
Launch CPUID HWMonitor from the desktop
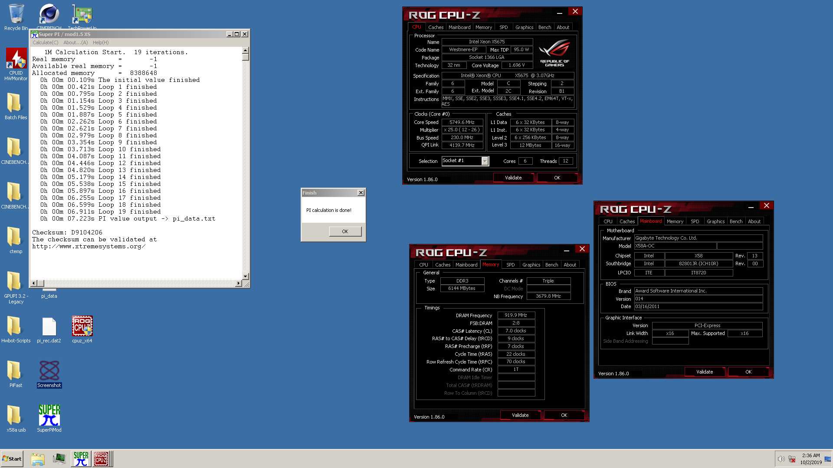pos(16,64)
